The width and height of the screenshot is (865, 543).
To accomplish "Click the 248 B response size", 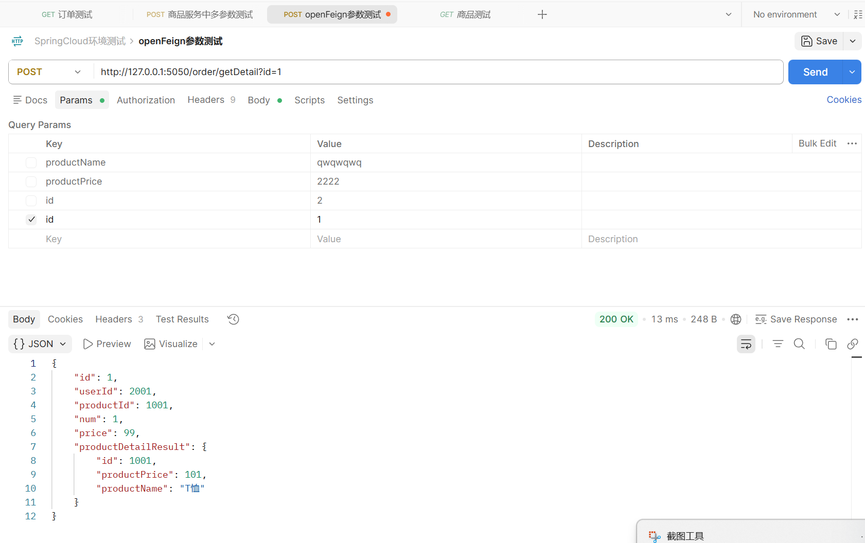I will 703,319.
